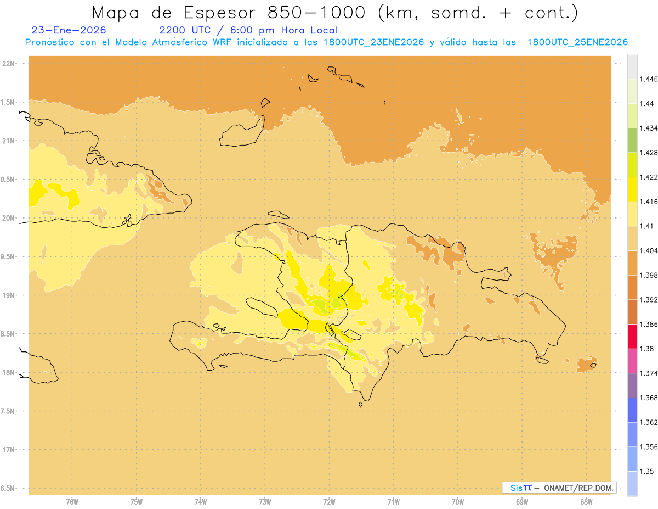Viewport: 658px width, 509px height.
Task: Click the longitude label '75W'
Action: coord(137,501)
